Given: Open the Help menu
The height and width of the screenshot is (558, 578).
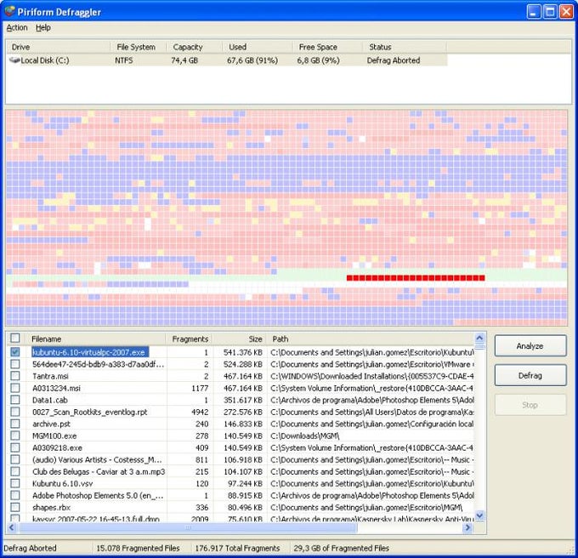Looking at the screenshot, I should click(x=43, y=28).
